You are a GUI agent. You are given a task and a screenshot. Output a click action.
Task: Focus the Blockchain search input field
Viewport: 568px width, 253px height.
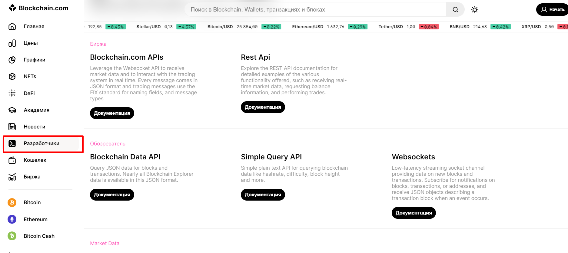pyautogui.click(x=315, y=10)
